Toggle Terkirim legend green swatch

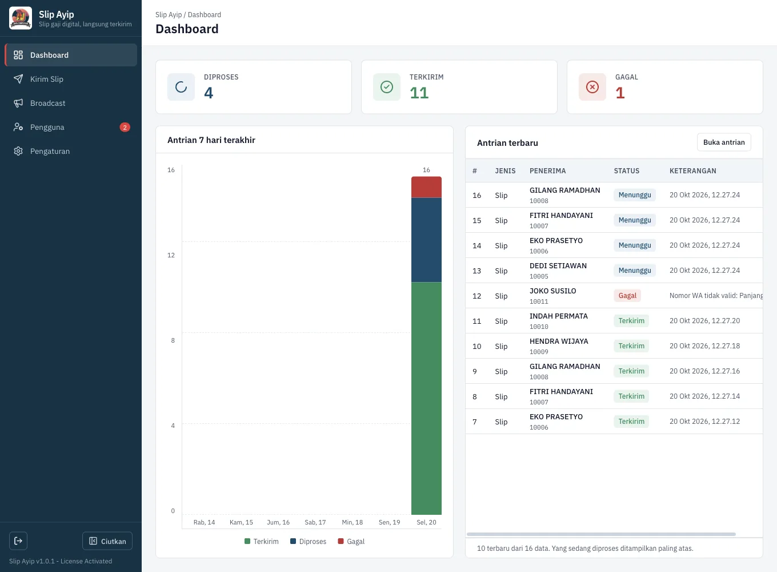[247, 541]
